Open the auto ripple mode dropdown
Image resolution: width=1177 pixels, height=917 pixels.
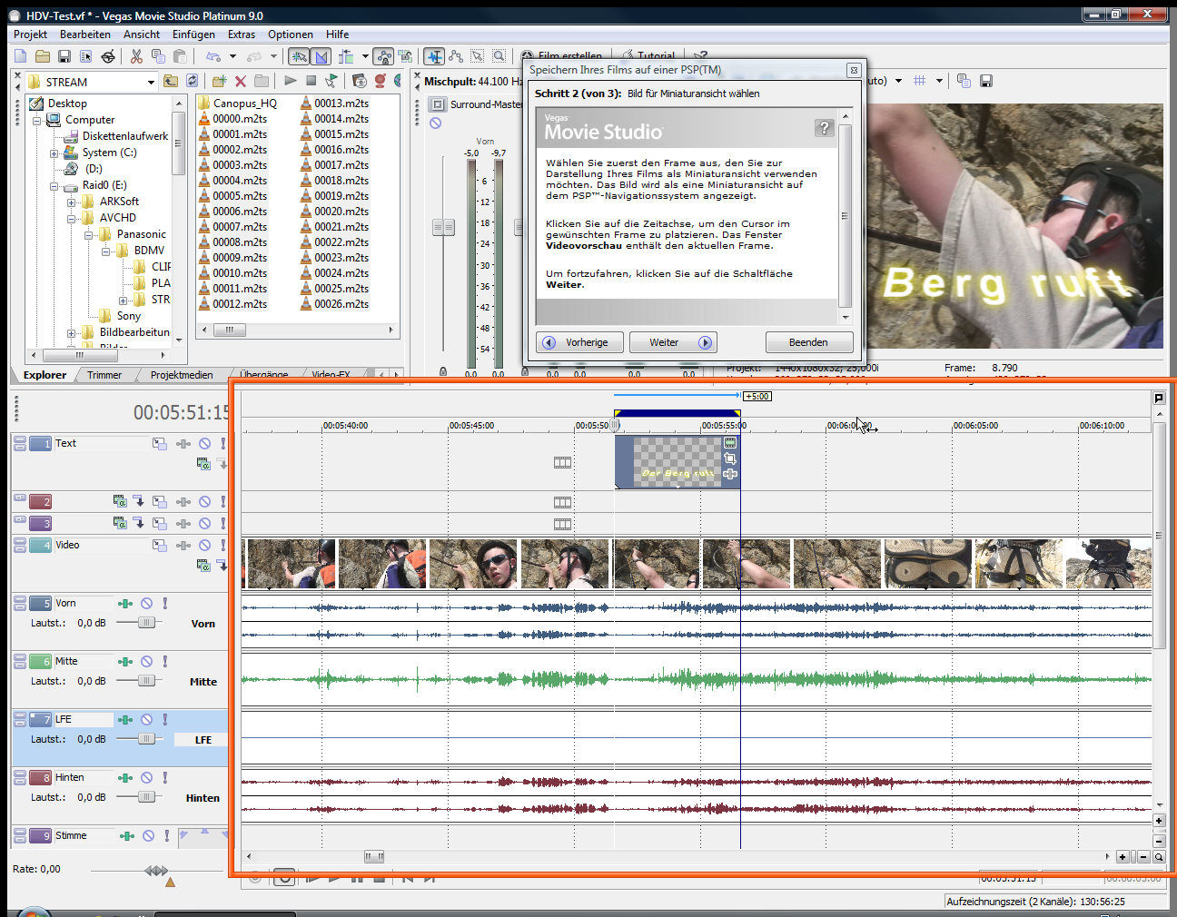365,56
